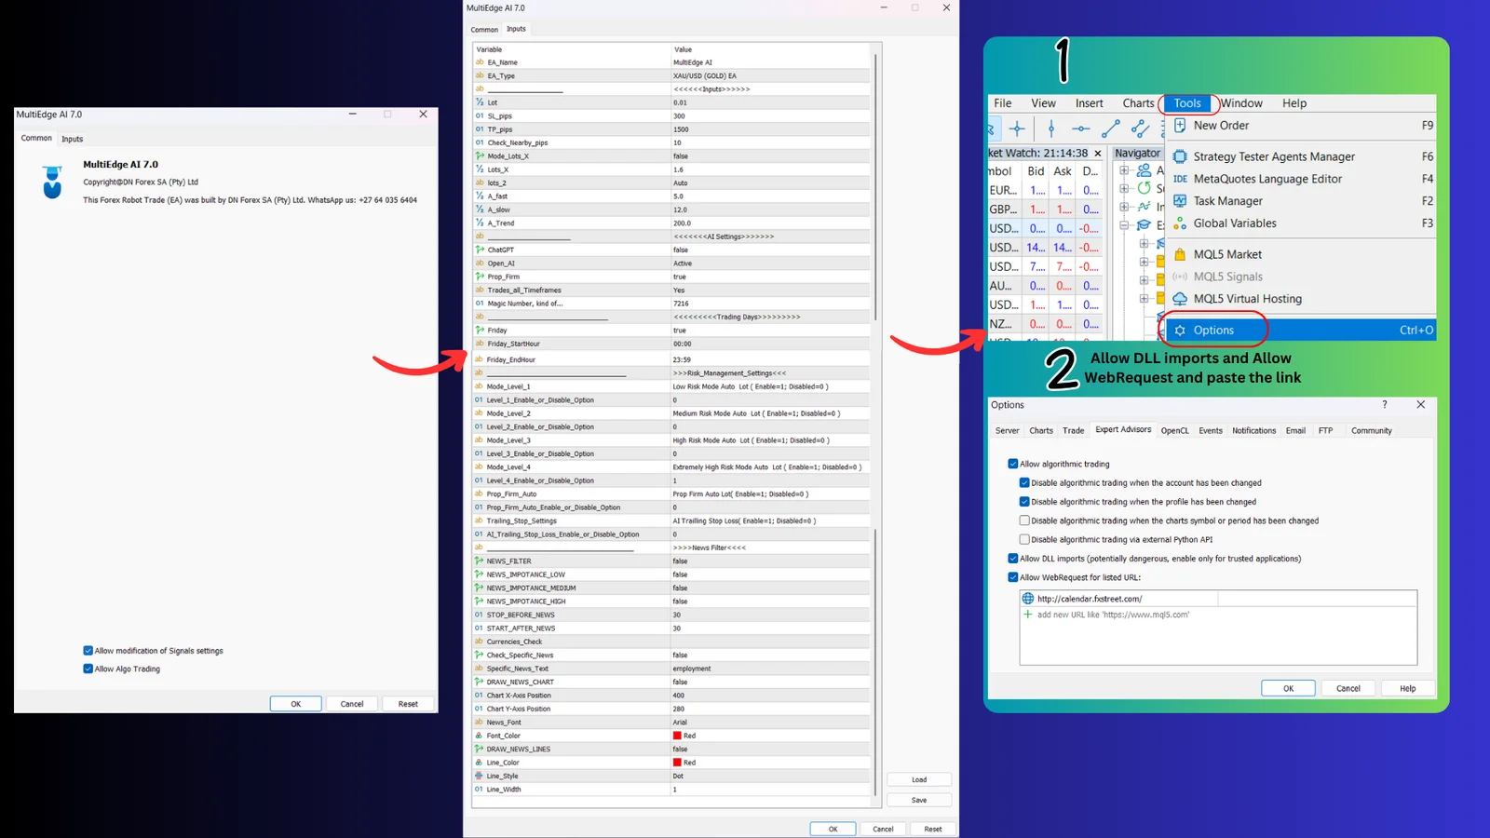The height and width of the screenshot is (838, 1490).
Task: Click the Task Manager monitor icon
Action: pyautogui.click(x=1180, y=201)
